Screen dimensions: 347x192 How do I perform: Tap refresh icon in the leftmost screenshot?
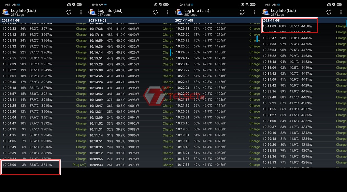point(69,12)
